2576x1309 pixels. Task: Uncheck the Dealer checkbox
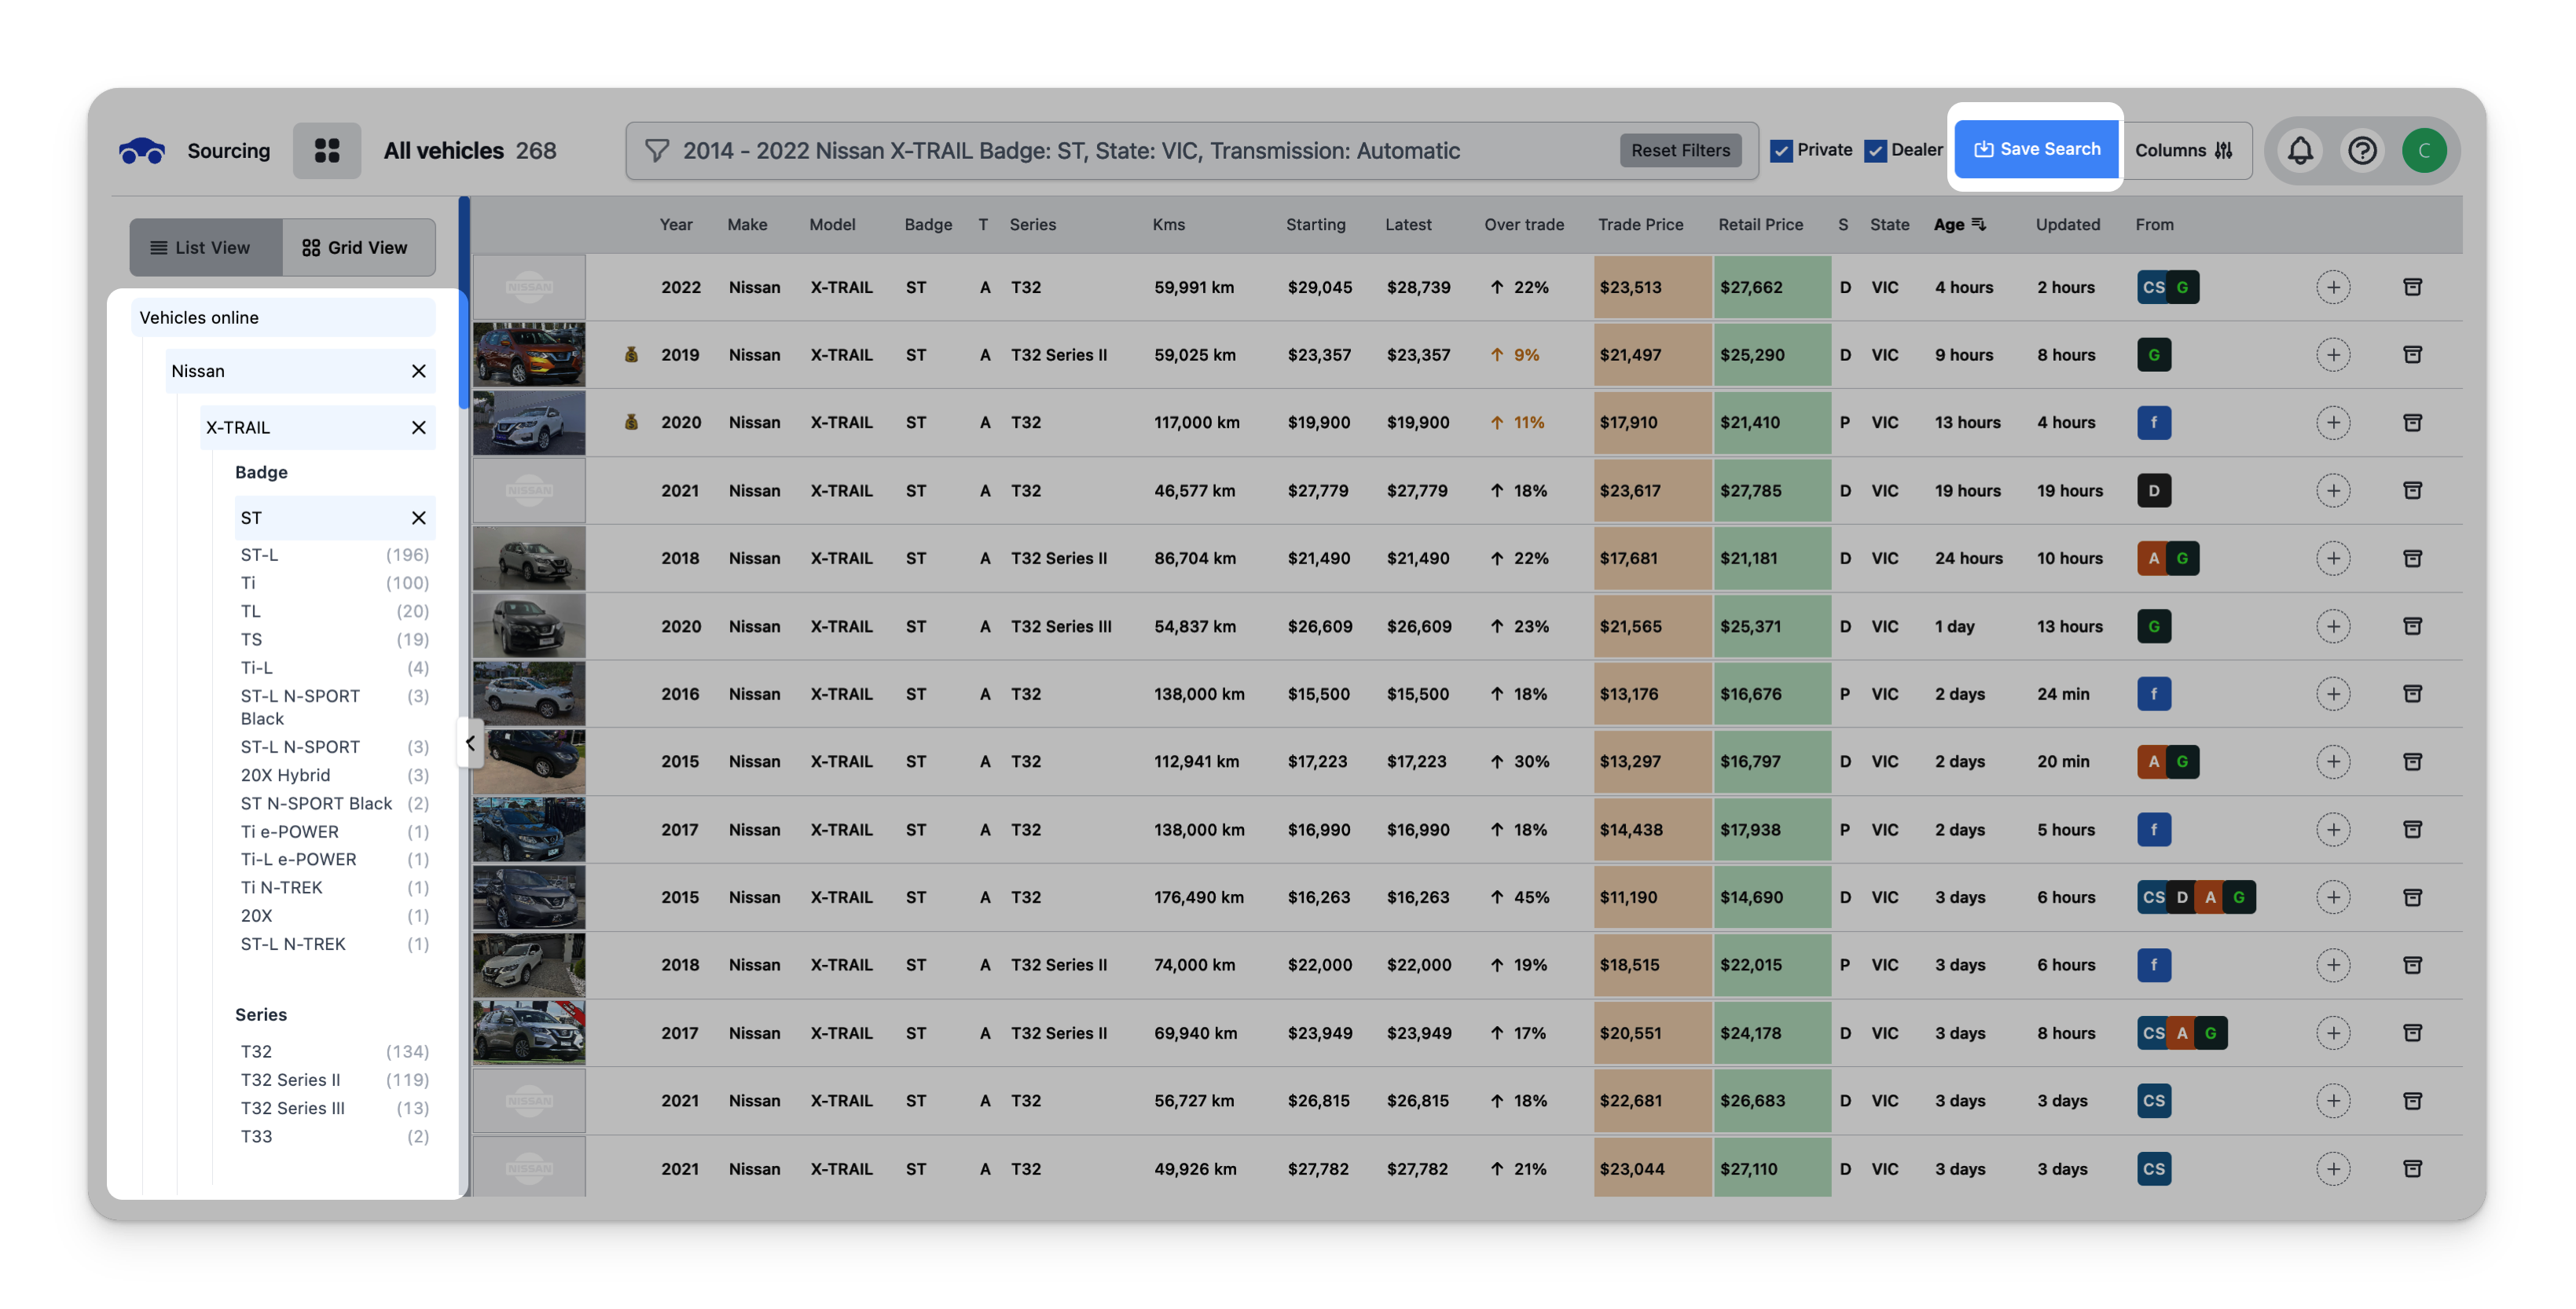[x=1875, y=151]
